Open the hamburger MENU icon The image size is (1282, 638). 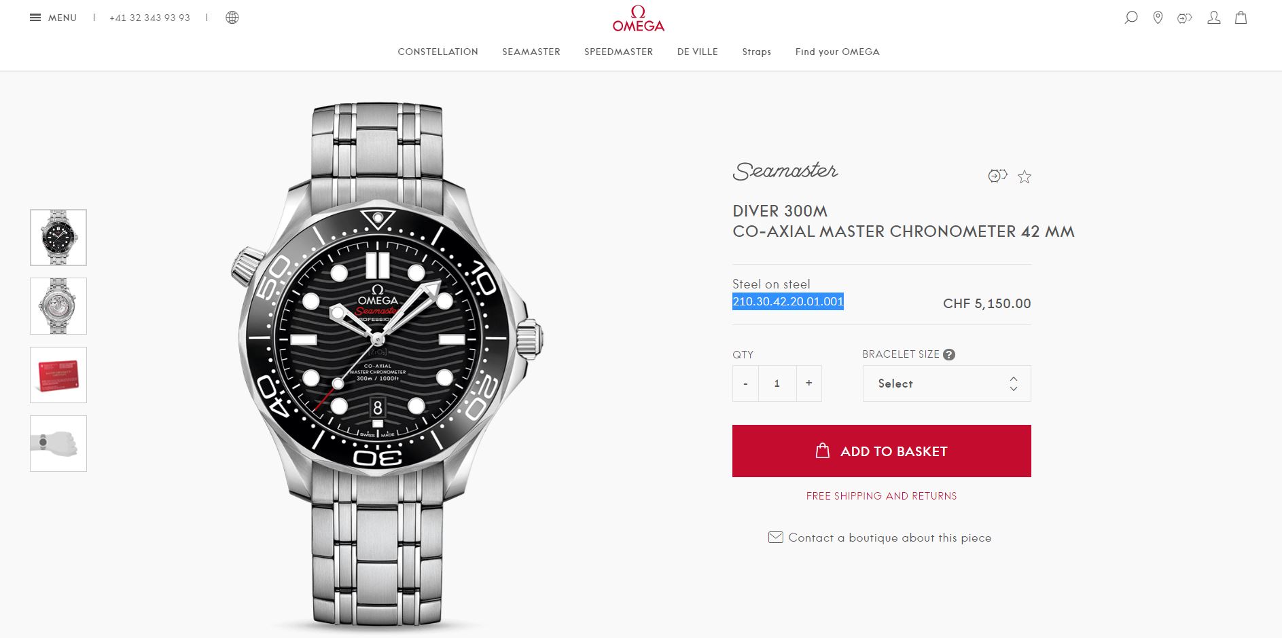pos(35,18)
